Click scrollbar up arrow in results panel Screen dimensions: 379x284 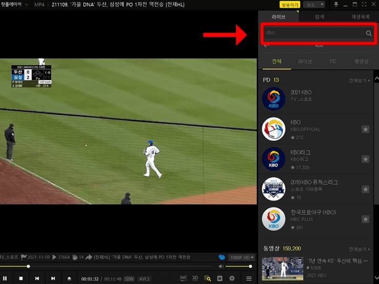click(x=376, y=78)
